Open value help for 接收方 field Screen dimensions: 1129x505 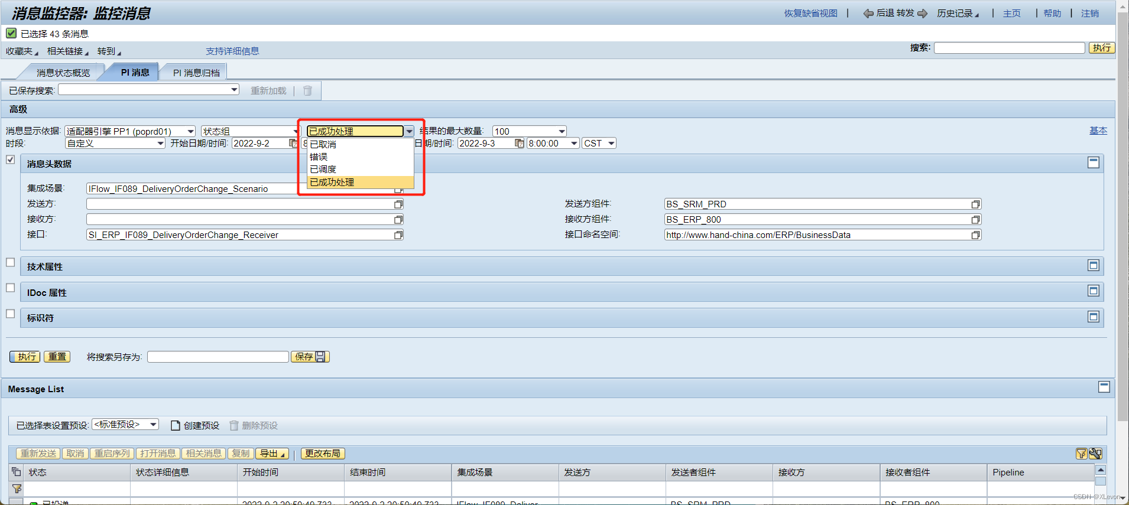point(398,220)
